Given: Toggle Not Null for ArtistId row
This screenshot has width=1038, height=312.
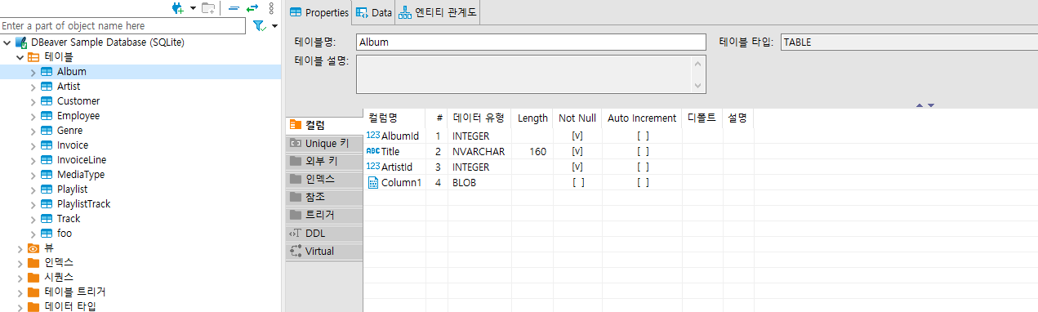Looking at the screenshot, I should pos(577,167).
